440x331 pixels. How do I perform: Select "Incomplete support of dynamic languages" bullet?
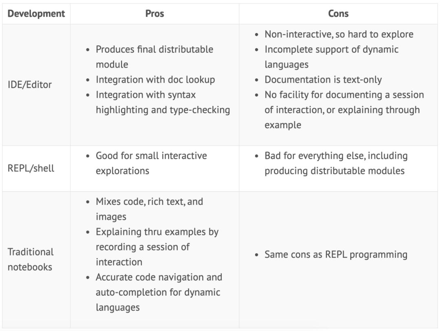tap(332, 50)
